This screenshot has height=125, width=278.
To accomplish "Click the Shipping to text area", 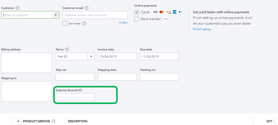I will click(x=27, y=92).
